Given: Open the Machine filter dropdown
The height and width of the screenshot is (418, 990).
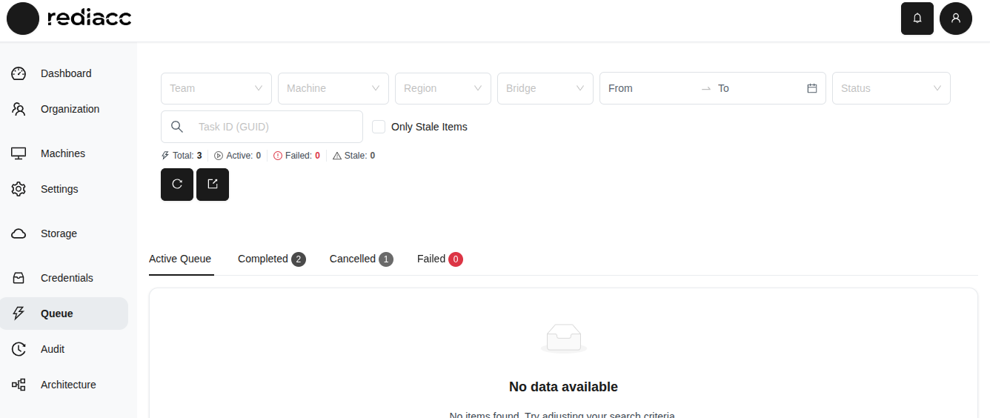Looking at the screenshot, I should (x=333, y=88).
